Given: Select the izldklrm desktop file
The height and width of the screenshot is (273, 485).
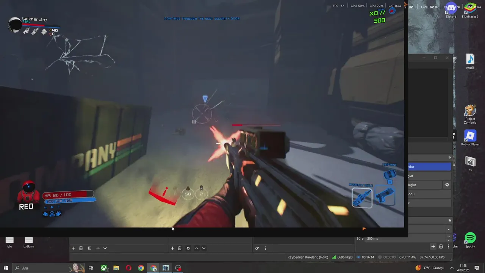Looking at the screenshot, I should tap(29, 242).
